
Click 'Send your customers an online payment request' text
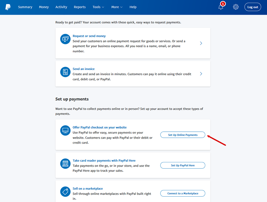[x=129, y=46]
